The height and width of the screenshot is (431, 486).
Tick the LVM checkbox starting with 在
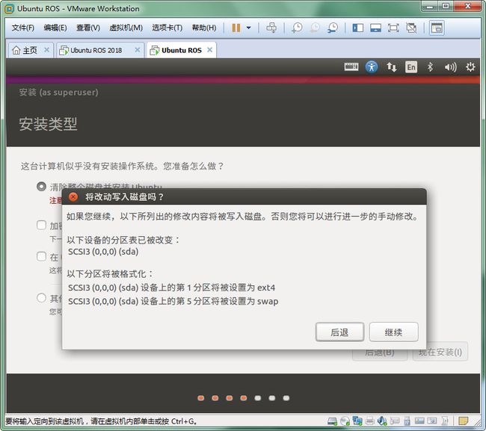coord(41,256)
